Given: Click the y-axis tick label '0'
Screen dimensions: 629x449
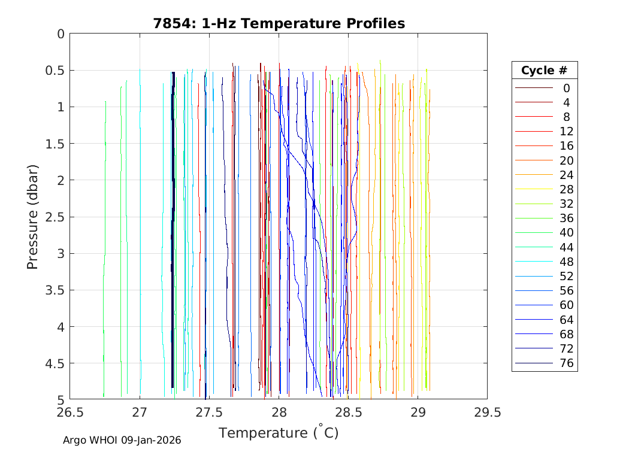Looking at the screenshot, I should tap(60, 34).
